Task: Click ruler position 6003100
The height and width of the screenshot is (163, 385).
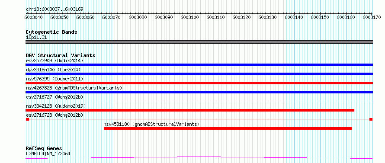Action: [x=189, y=17]
